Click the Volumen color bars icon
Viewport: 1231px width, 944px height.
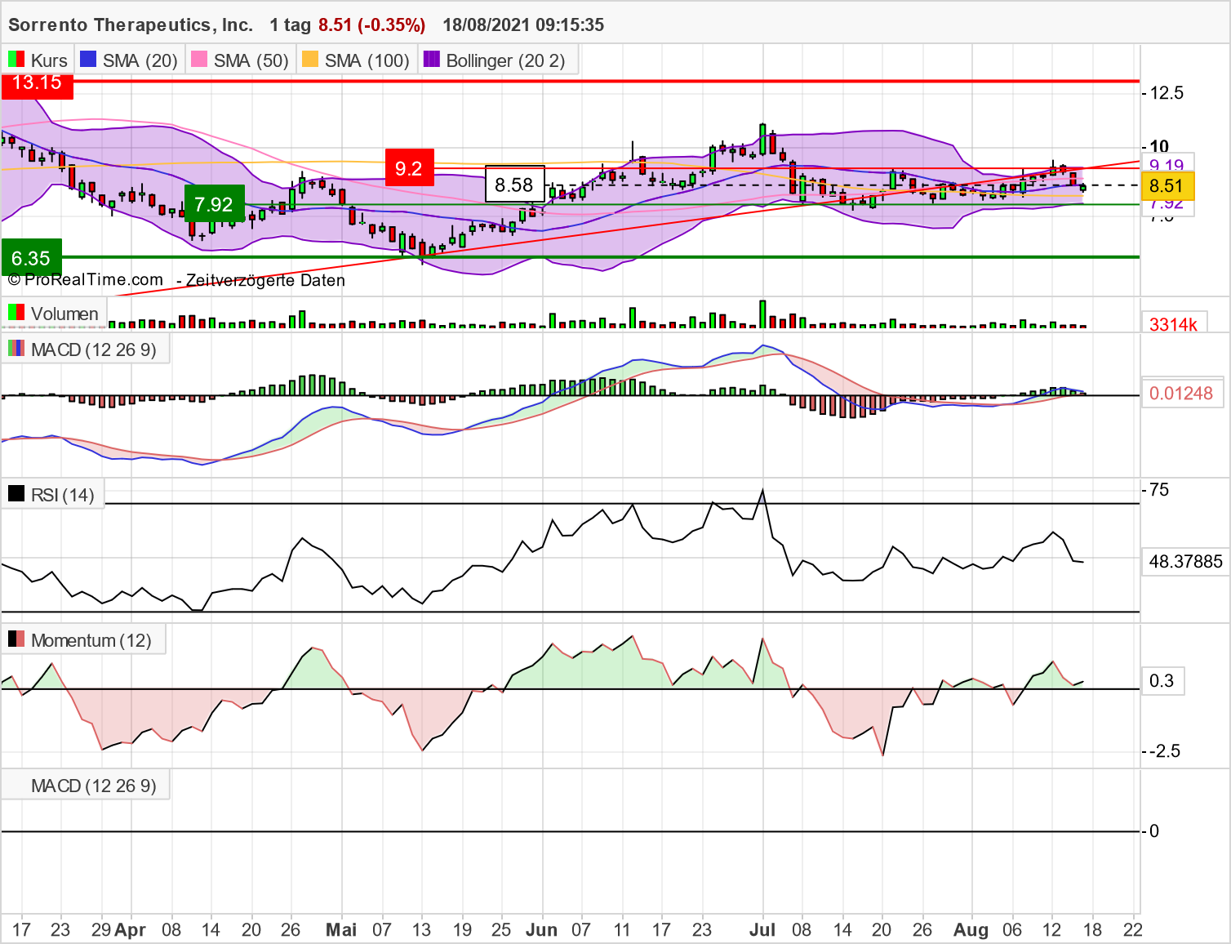coord(15,314)
